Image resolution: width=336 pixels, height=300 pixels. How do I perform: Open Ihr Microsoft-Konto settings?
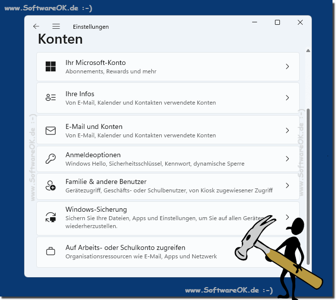(x=168, y=66)
